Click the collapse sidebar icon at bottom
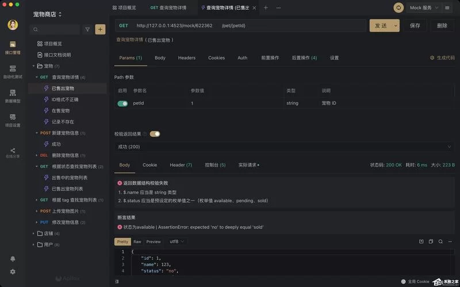The width and height of the screenshot is (460, 287). 117,281
